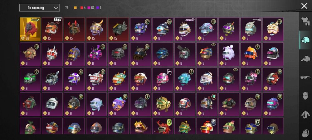312x140 pixels.
Task: Pick the green visor helmet badge 7
Action: tap(30, 79)
